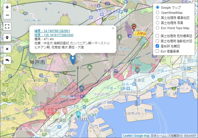This screenshot has height=138, width=198.
Task: Click the 有馬温泉 station icon
Action: (x=121, y=12)
